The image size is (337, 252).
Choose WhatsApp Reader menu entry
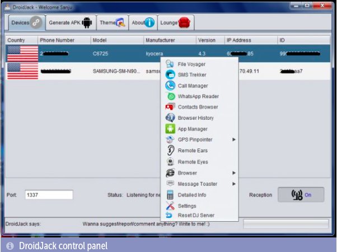[x=199, y=96]
